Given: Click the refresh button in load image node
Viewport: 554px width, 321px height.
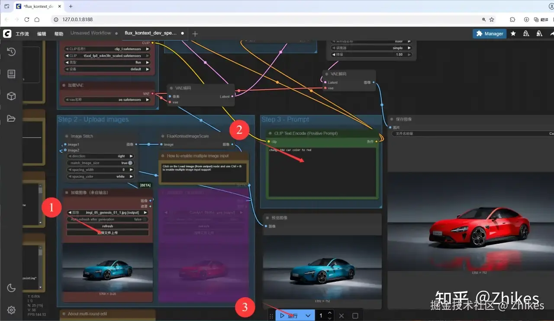Looking at the screenshot, I should pos(108,226).
